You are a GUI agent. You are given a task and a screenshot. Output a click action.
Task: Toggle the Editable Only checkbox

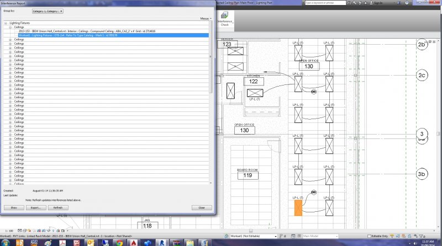369,236
